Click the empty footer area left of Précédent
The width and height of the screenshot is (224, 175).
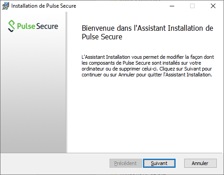(55, 163)
